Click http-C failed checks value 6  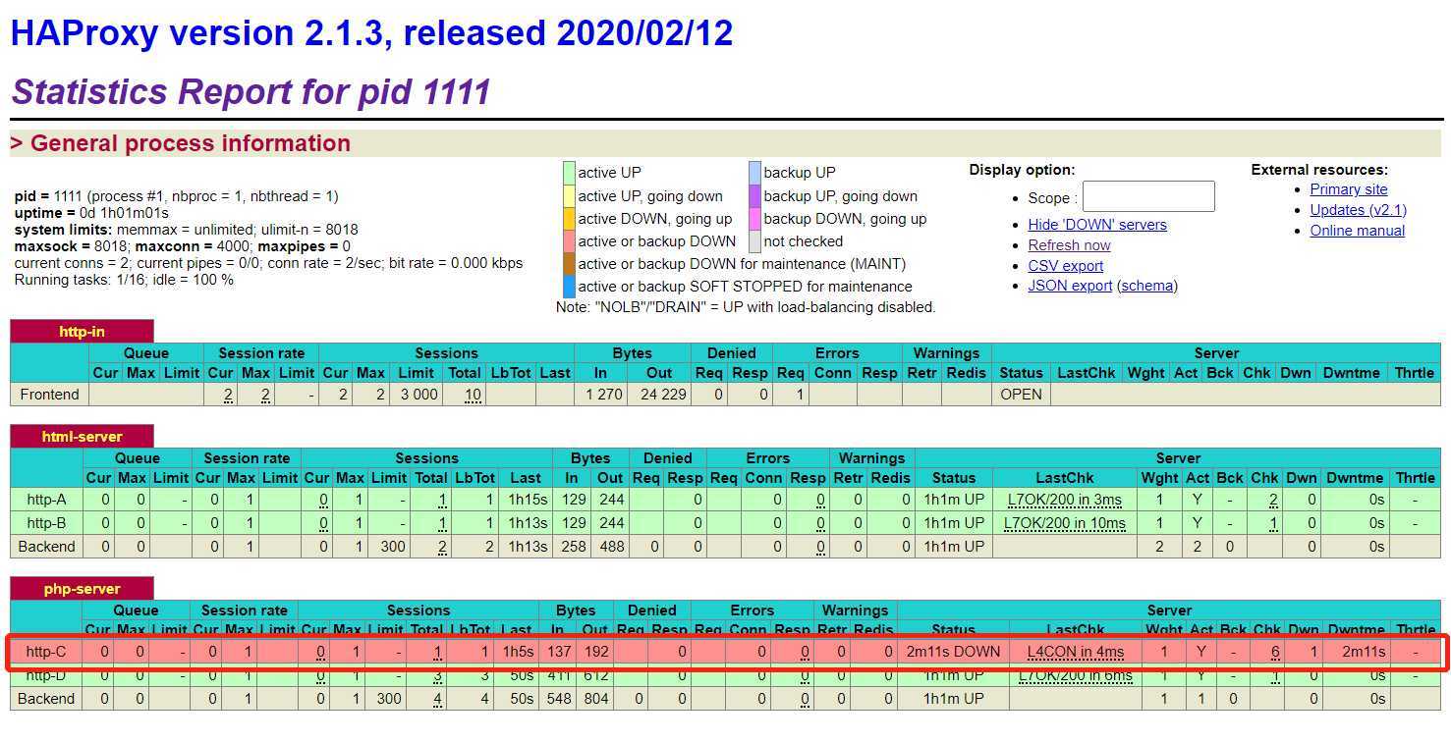pos(1274,652)
